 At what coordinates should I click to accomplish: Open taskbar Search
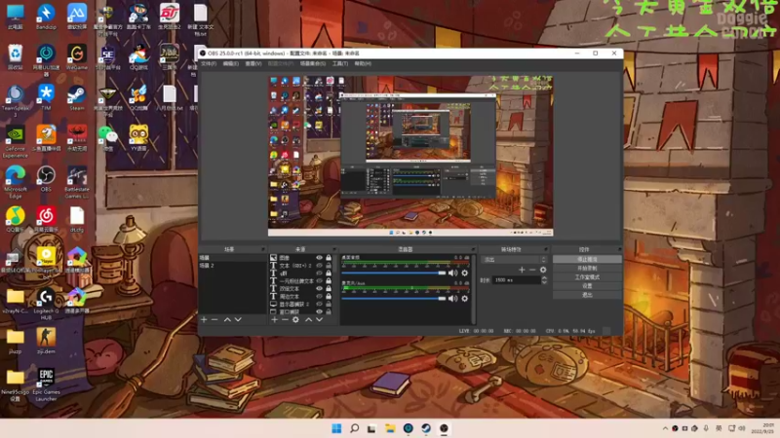pos(354,428)
